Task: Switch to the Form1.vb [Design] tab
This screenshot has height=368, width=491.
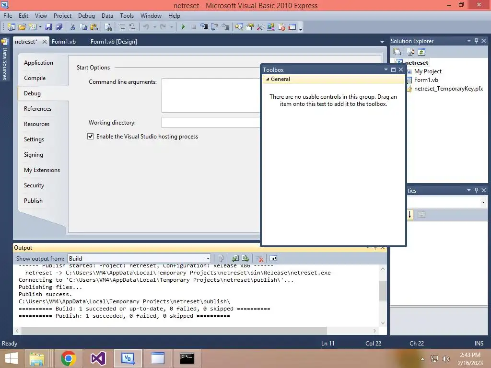Action: (x=114, y=42)
